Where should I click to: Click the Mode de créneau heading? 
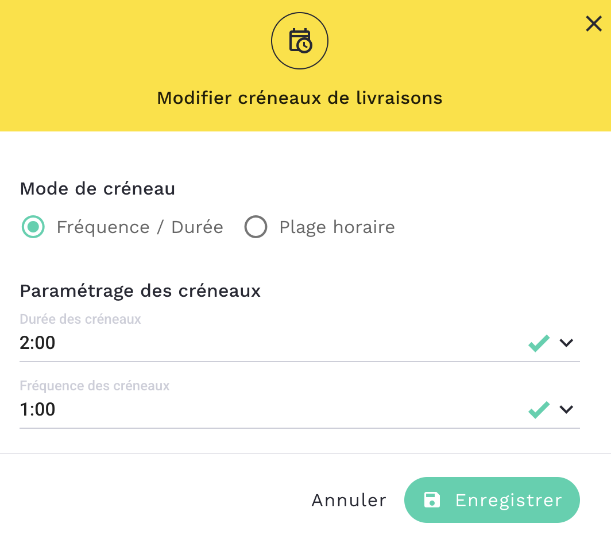pos(98,188)
